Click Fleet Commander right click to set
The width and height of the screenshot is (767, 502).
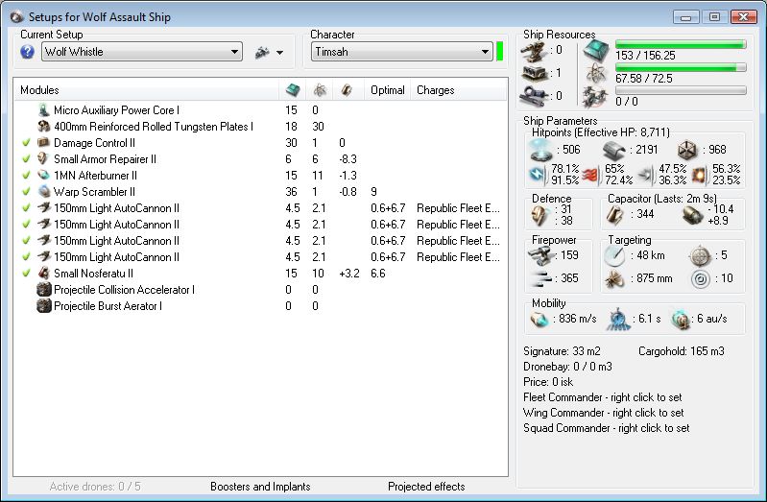click(x=602, y=397)
